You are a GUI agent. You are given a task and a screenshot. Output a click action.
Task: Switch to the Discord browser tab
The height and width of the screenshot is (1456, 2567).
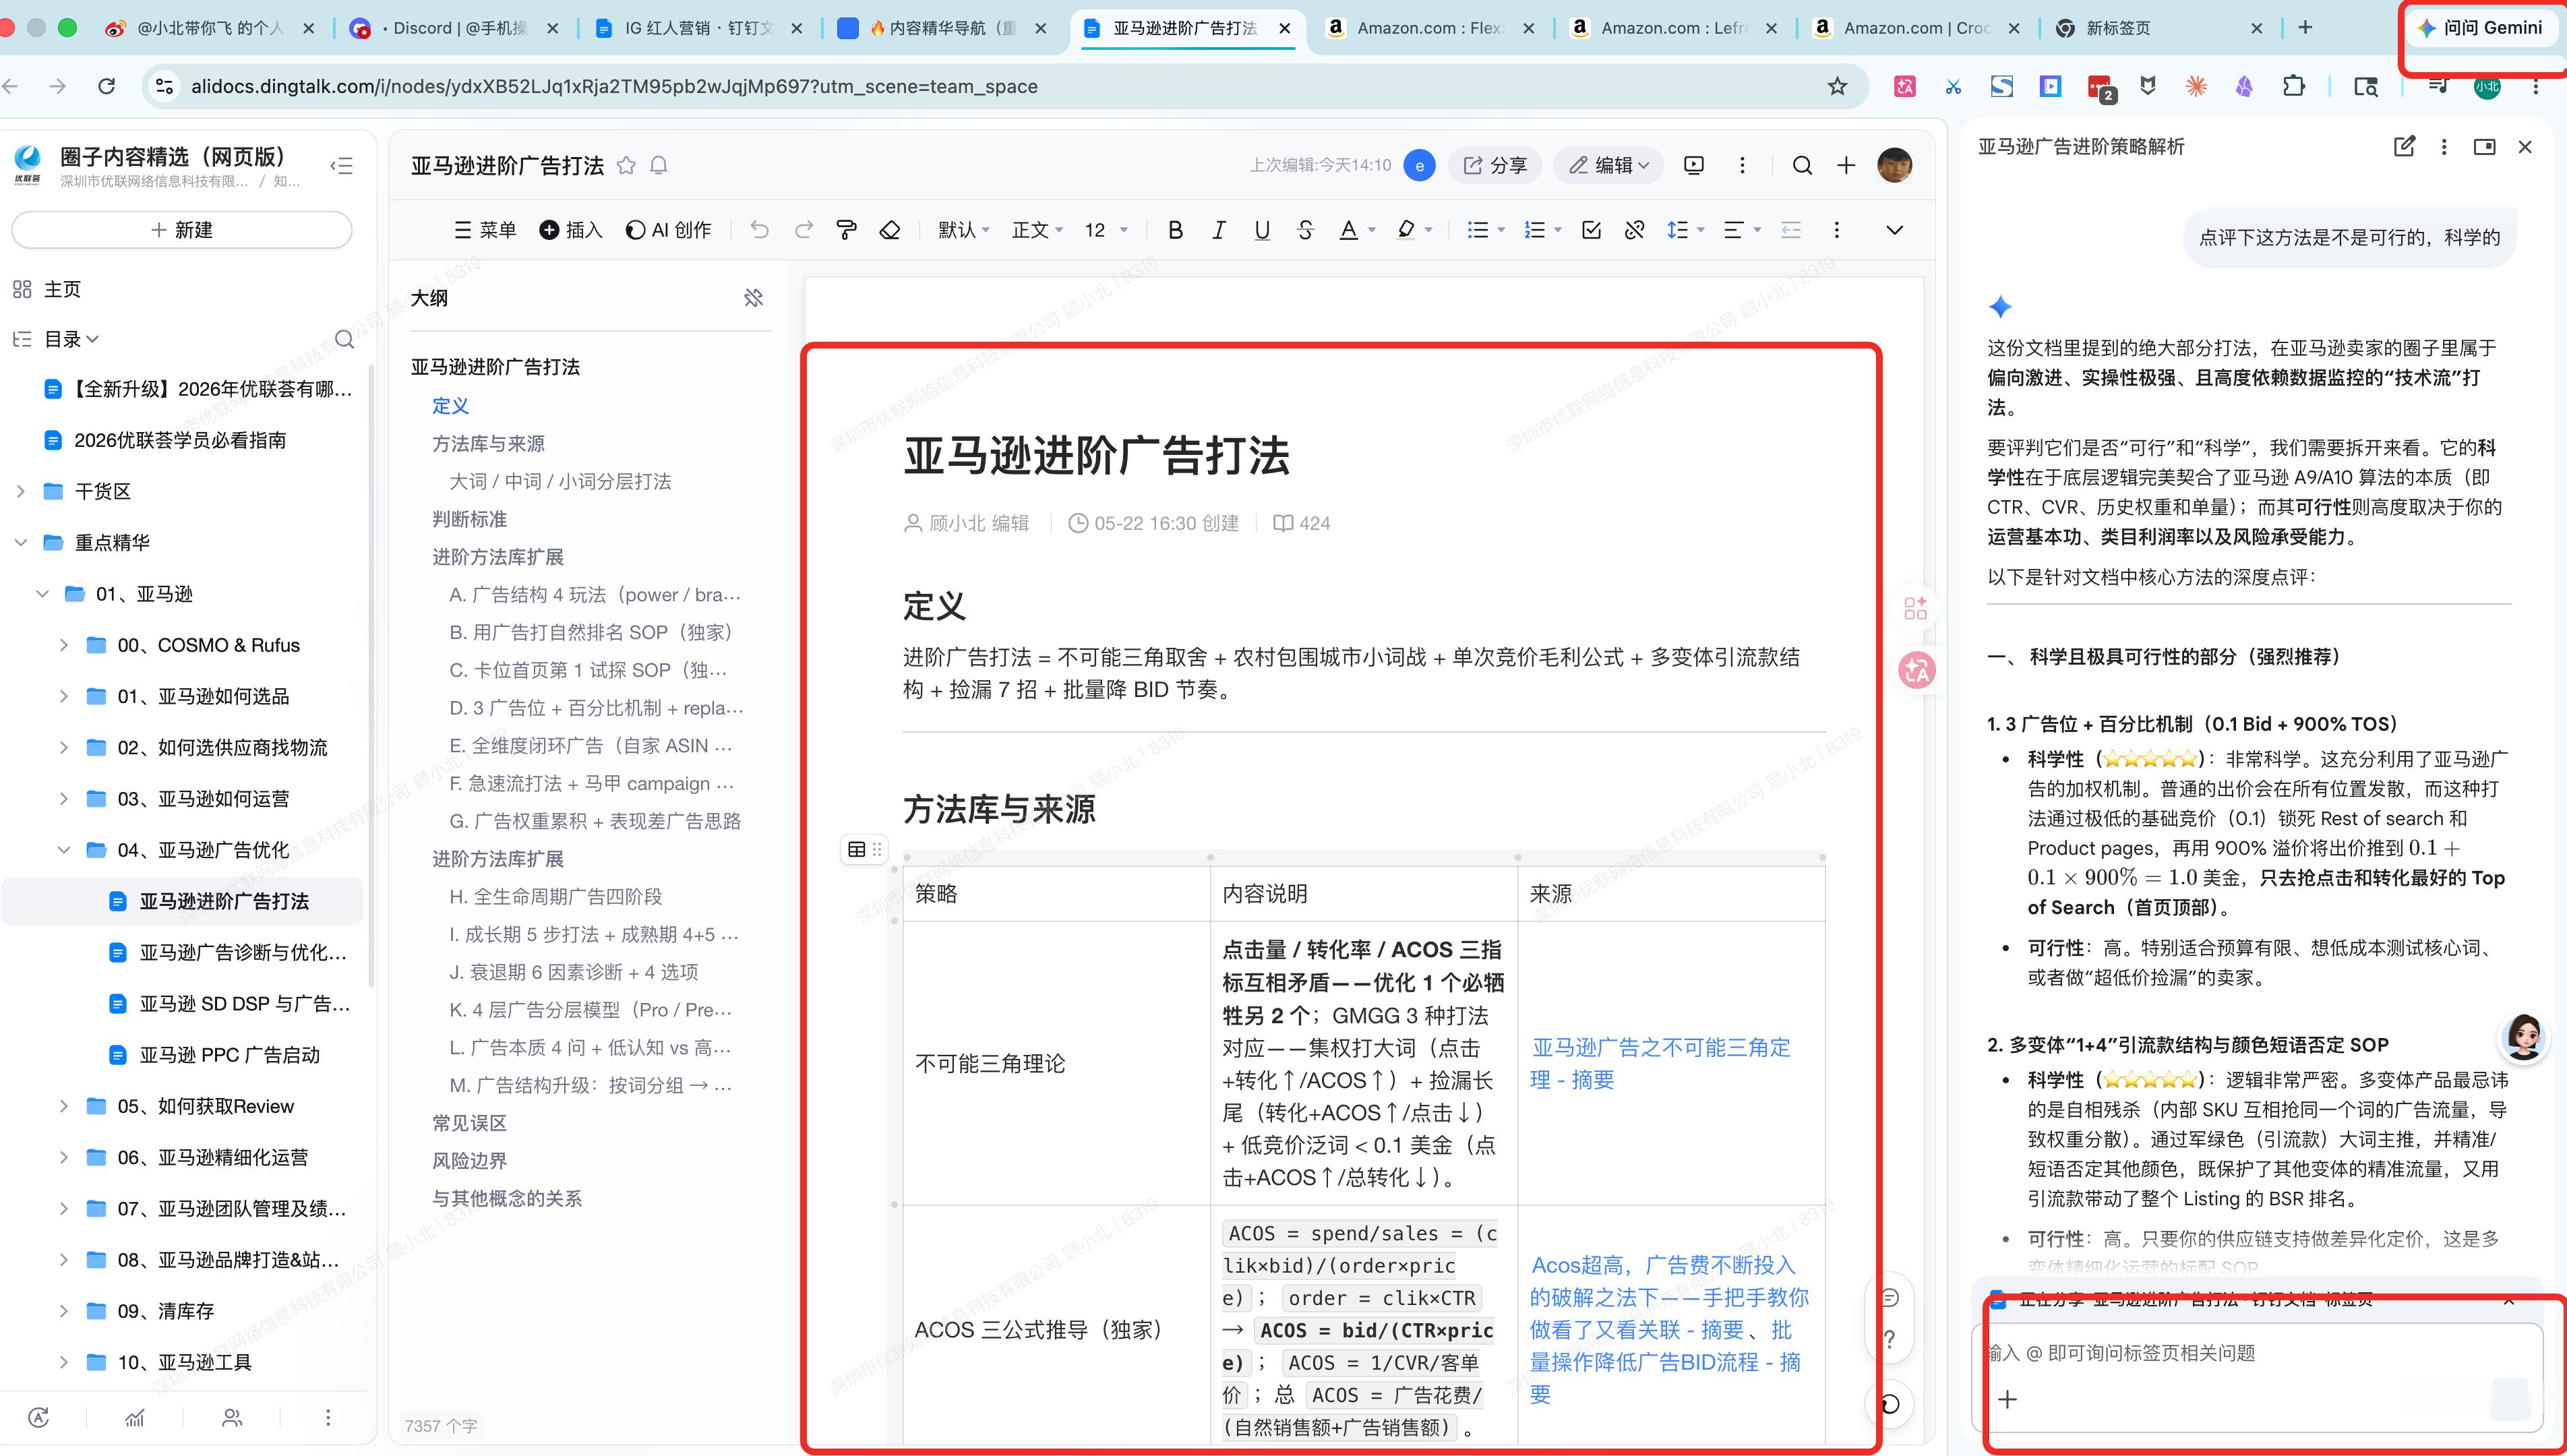coord(453,28)
